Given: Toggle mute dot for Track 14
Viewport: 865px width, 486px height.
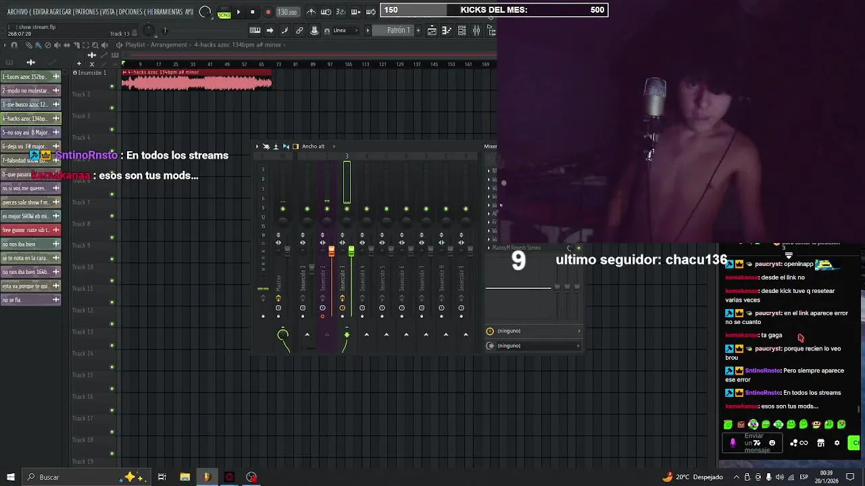Looking at the screenshot, I should tap(112, 367).
